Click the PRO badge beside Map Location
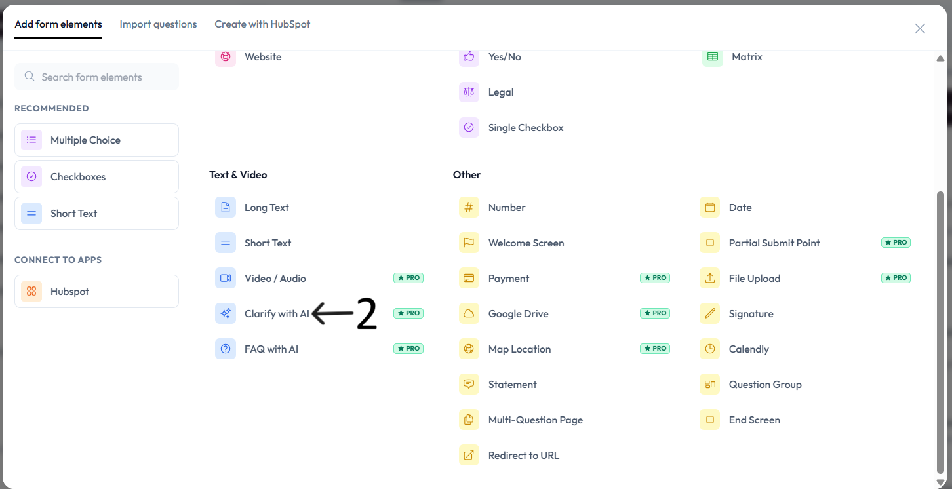This screenshot has height=489, width=952. pyautogui.click(x=655, y=349)
